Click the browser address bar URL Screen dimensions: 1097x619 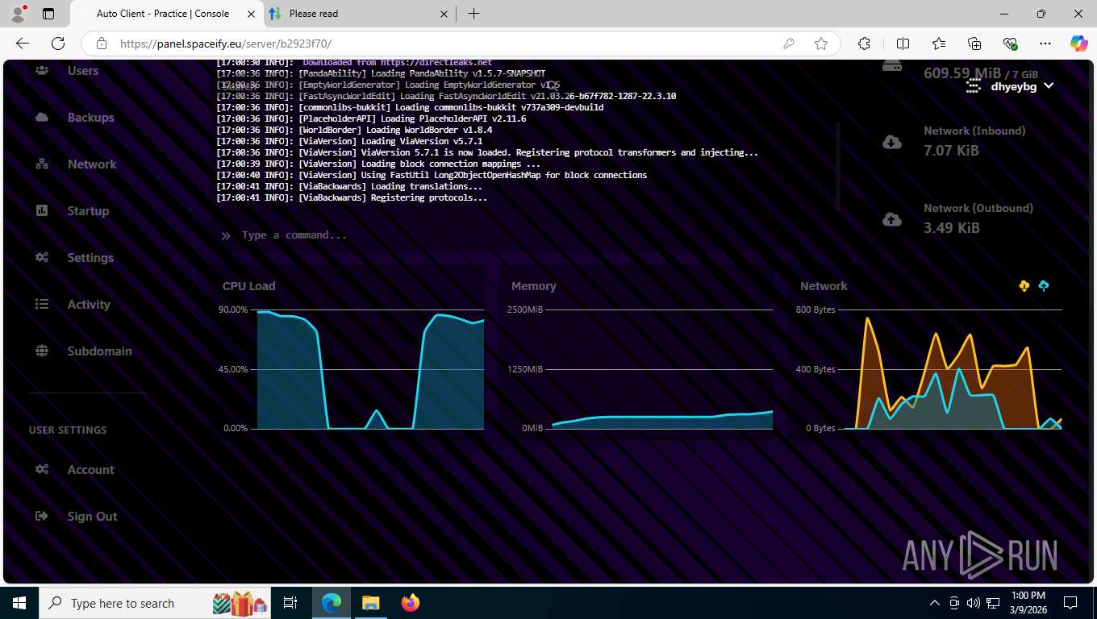pos(226,44)
